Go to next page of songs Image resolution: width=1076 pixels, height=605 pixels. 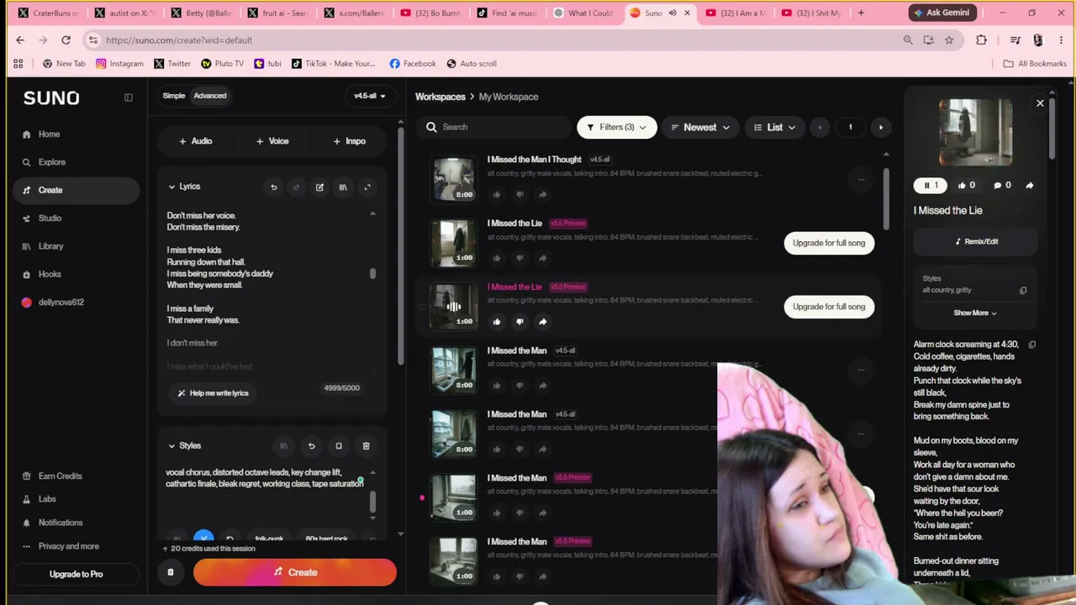pyautogui.click(x=880, y=128)
